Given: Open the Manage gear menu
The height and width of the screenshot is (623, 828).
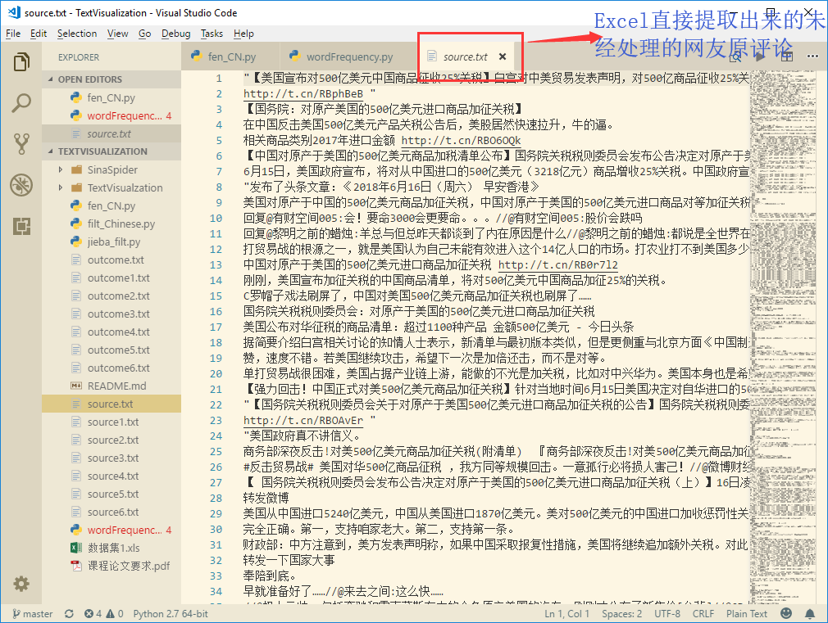Looking at the screenshot, I should [21, 584].
